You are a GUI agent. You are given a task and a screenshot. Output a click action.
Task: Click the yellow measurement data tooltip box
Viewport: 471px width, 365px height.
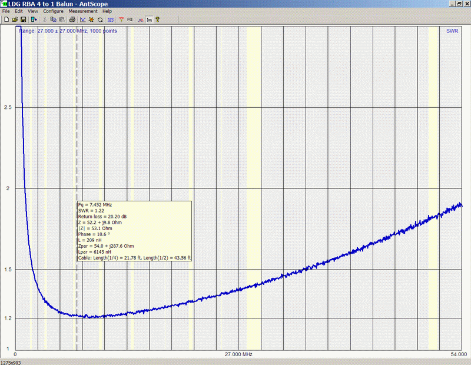pos(134,231)
